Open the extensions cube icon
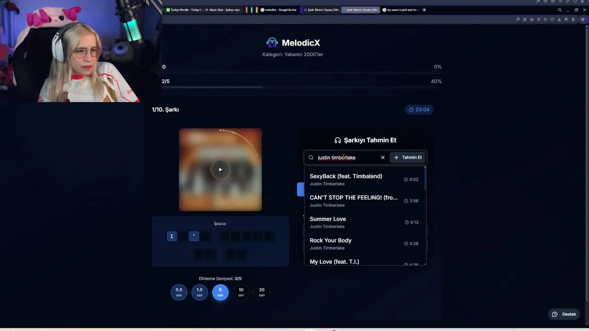The image size is (589, 331). [583, 19]
